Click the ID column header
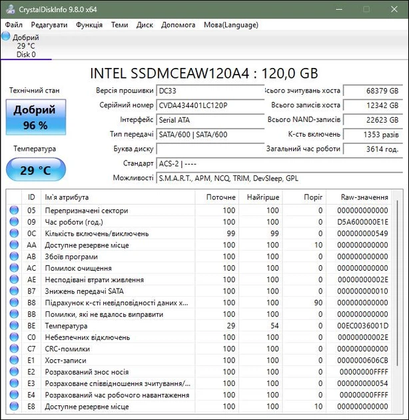 [31, 197]
